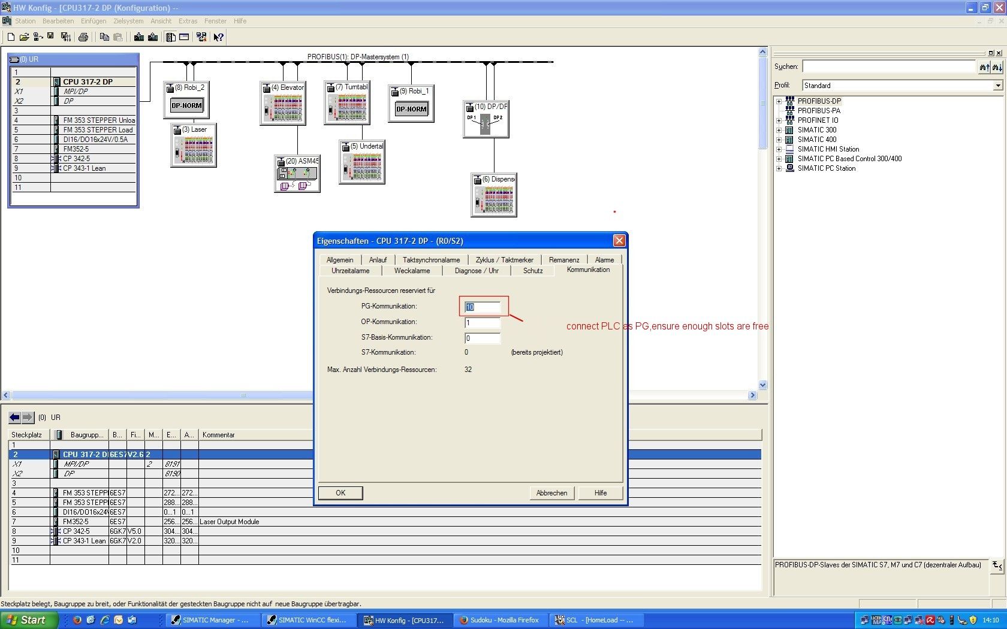
Task: Select the DI16/DO16x24V/0.5A rack row
Action: click(x=74, y=140)
